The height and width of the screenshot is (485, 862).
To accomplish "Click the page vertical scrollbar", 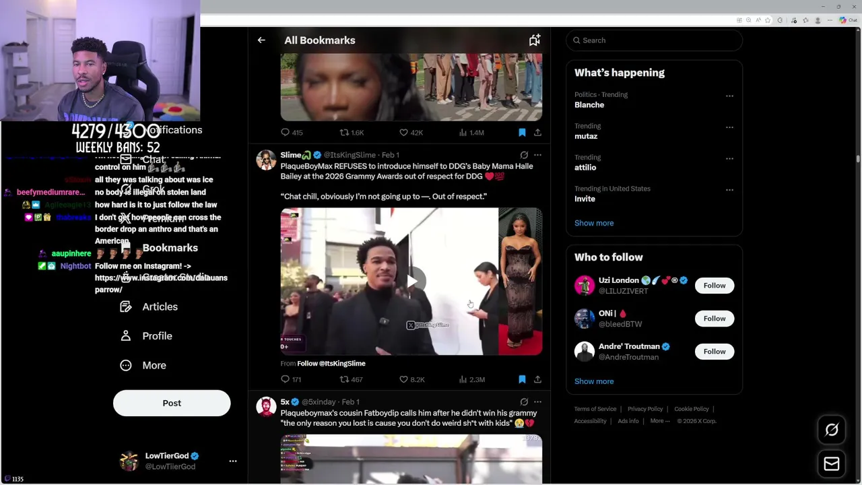I will point(858,159).
